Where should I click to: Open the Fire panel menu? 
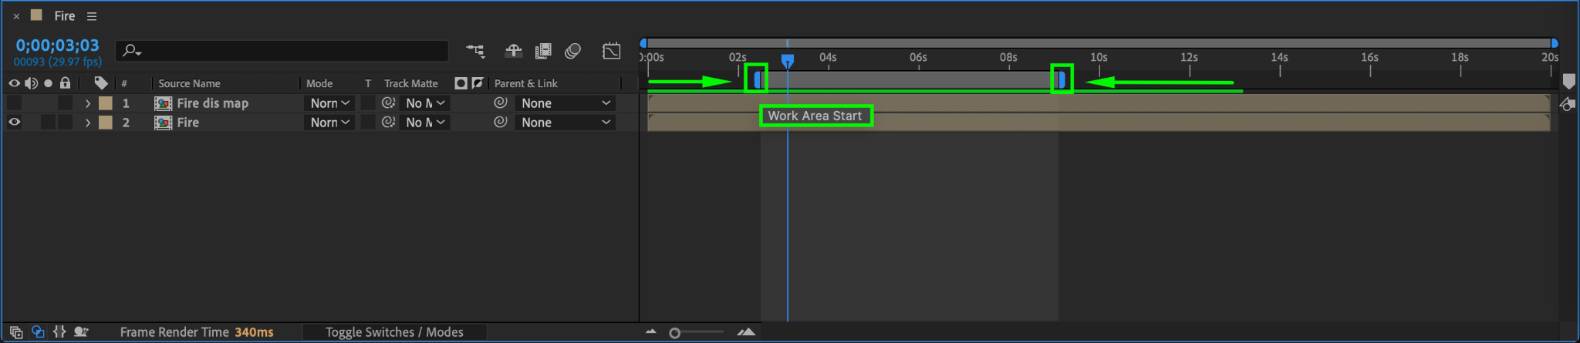coord(92,16)
